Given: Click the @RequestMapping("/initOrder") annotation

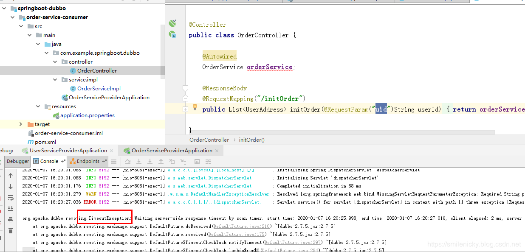Looking at the screenshot, I should (x=254, y=98).
